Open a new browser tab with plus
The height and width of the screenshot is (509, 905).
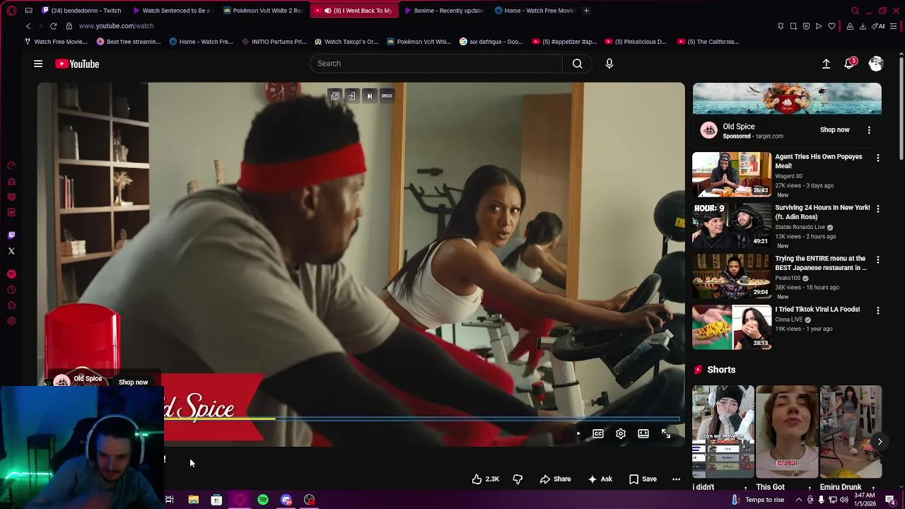pos(586,11)
